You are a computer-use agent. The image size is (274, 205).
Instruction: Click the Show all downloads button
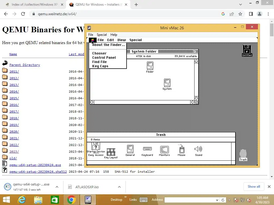coord(254,187)
